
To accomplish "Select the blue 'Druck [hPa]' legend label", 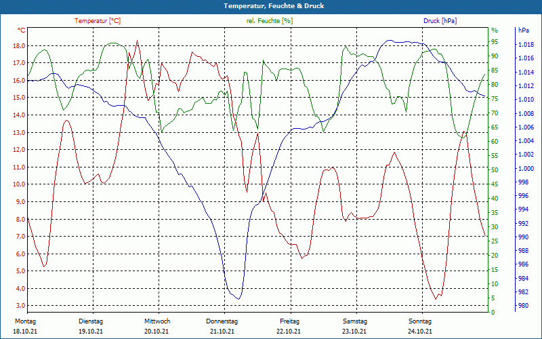I will point(440,21).
